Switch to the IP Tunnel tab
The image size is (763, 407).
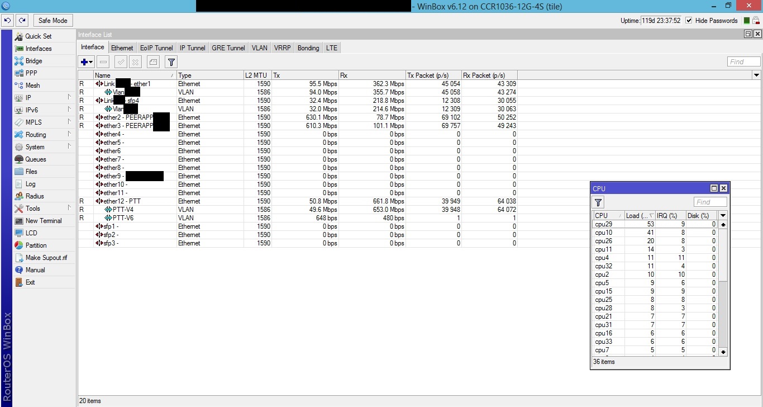pyautogui.click(x=192, y=48)
